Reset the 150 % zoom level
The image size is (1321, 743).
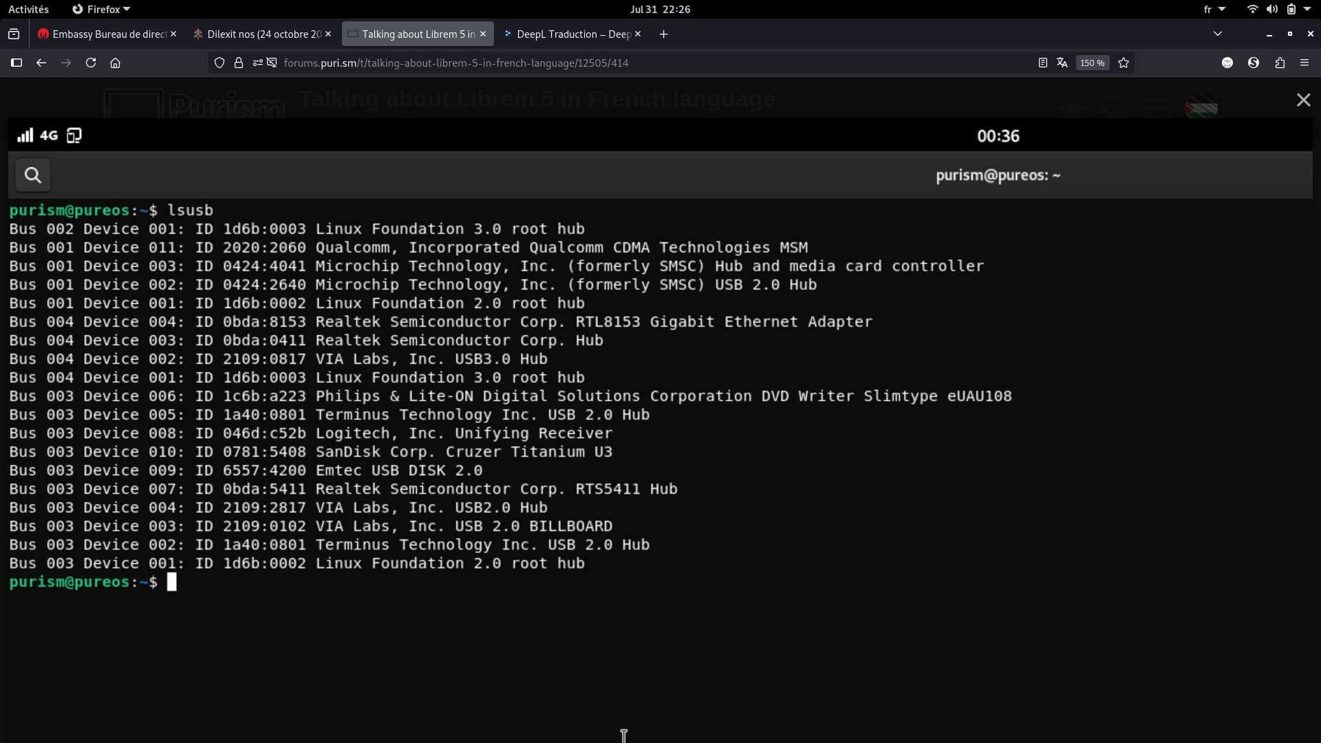point(1092,63)
